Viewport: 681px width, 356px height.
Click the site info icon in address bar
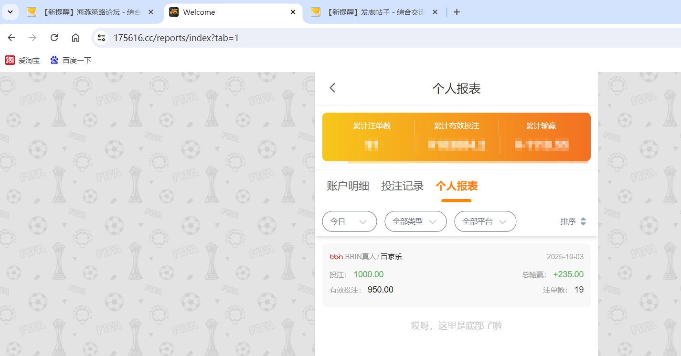(101, 37)
